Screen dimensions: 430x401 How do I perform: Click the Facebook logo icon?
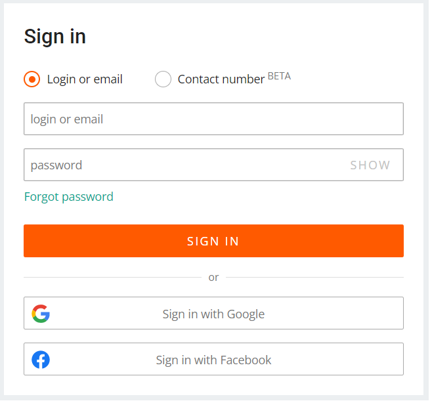pos(41,360)
